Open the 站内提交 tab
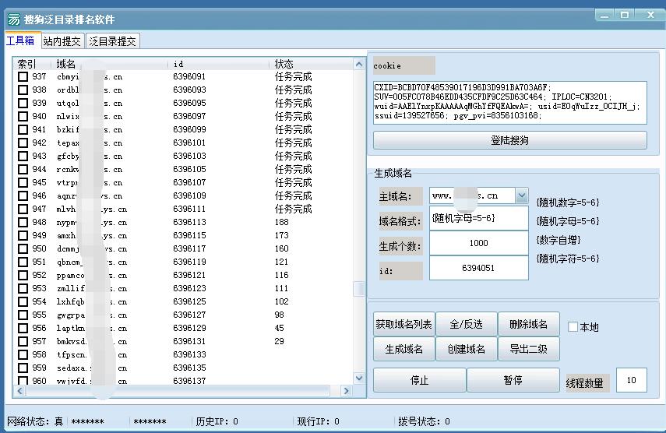Screen dimensions: 666x433 point(62,41)
